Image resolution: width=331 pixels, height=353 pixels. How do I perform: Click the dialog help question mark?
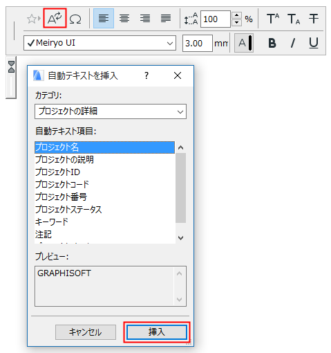coord(146,75)
